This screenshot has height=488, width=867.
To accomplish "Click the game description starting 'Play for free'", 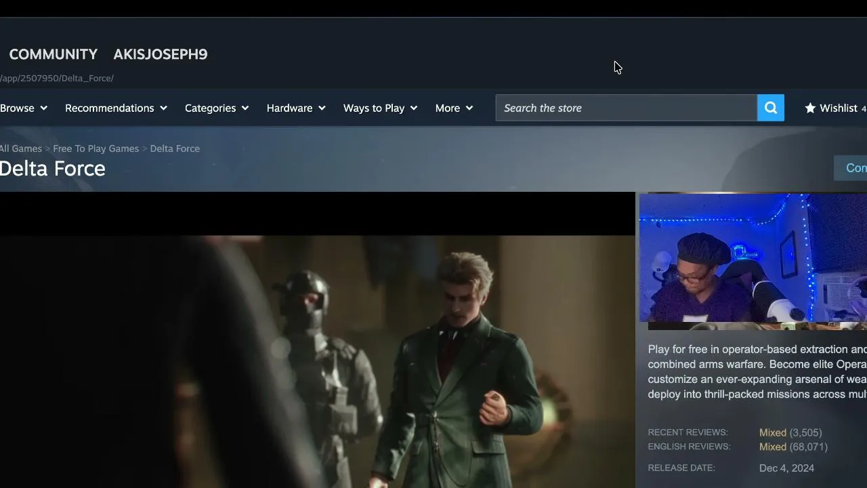I will coord(757,371).
